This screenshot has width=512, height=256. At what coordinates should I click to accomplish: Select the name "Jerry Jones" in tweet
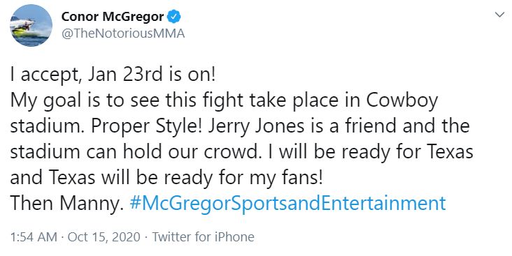[256, 127]
